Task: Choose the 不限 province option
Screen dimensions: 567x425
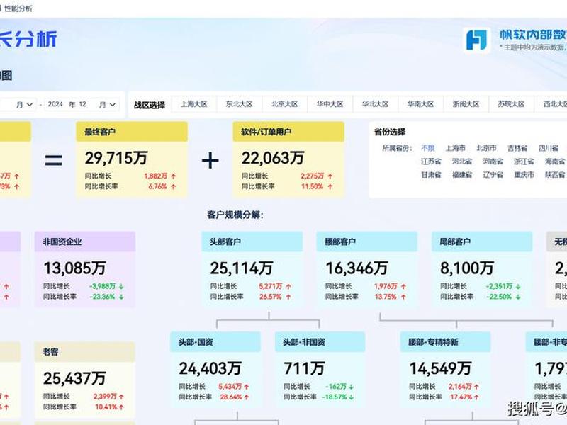Action: [x=428, y=148]
